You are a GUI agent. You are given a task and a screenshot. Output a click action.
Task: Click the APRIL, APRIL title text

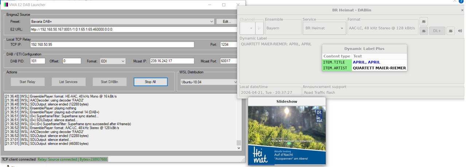(x=366, y=62)
